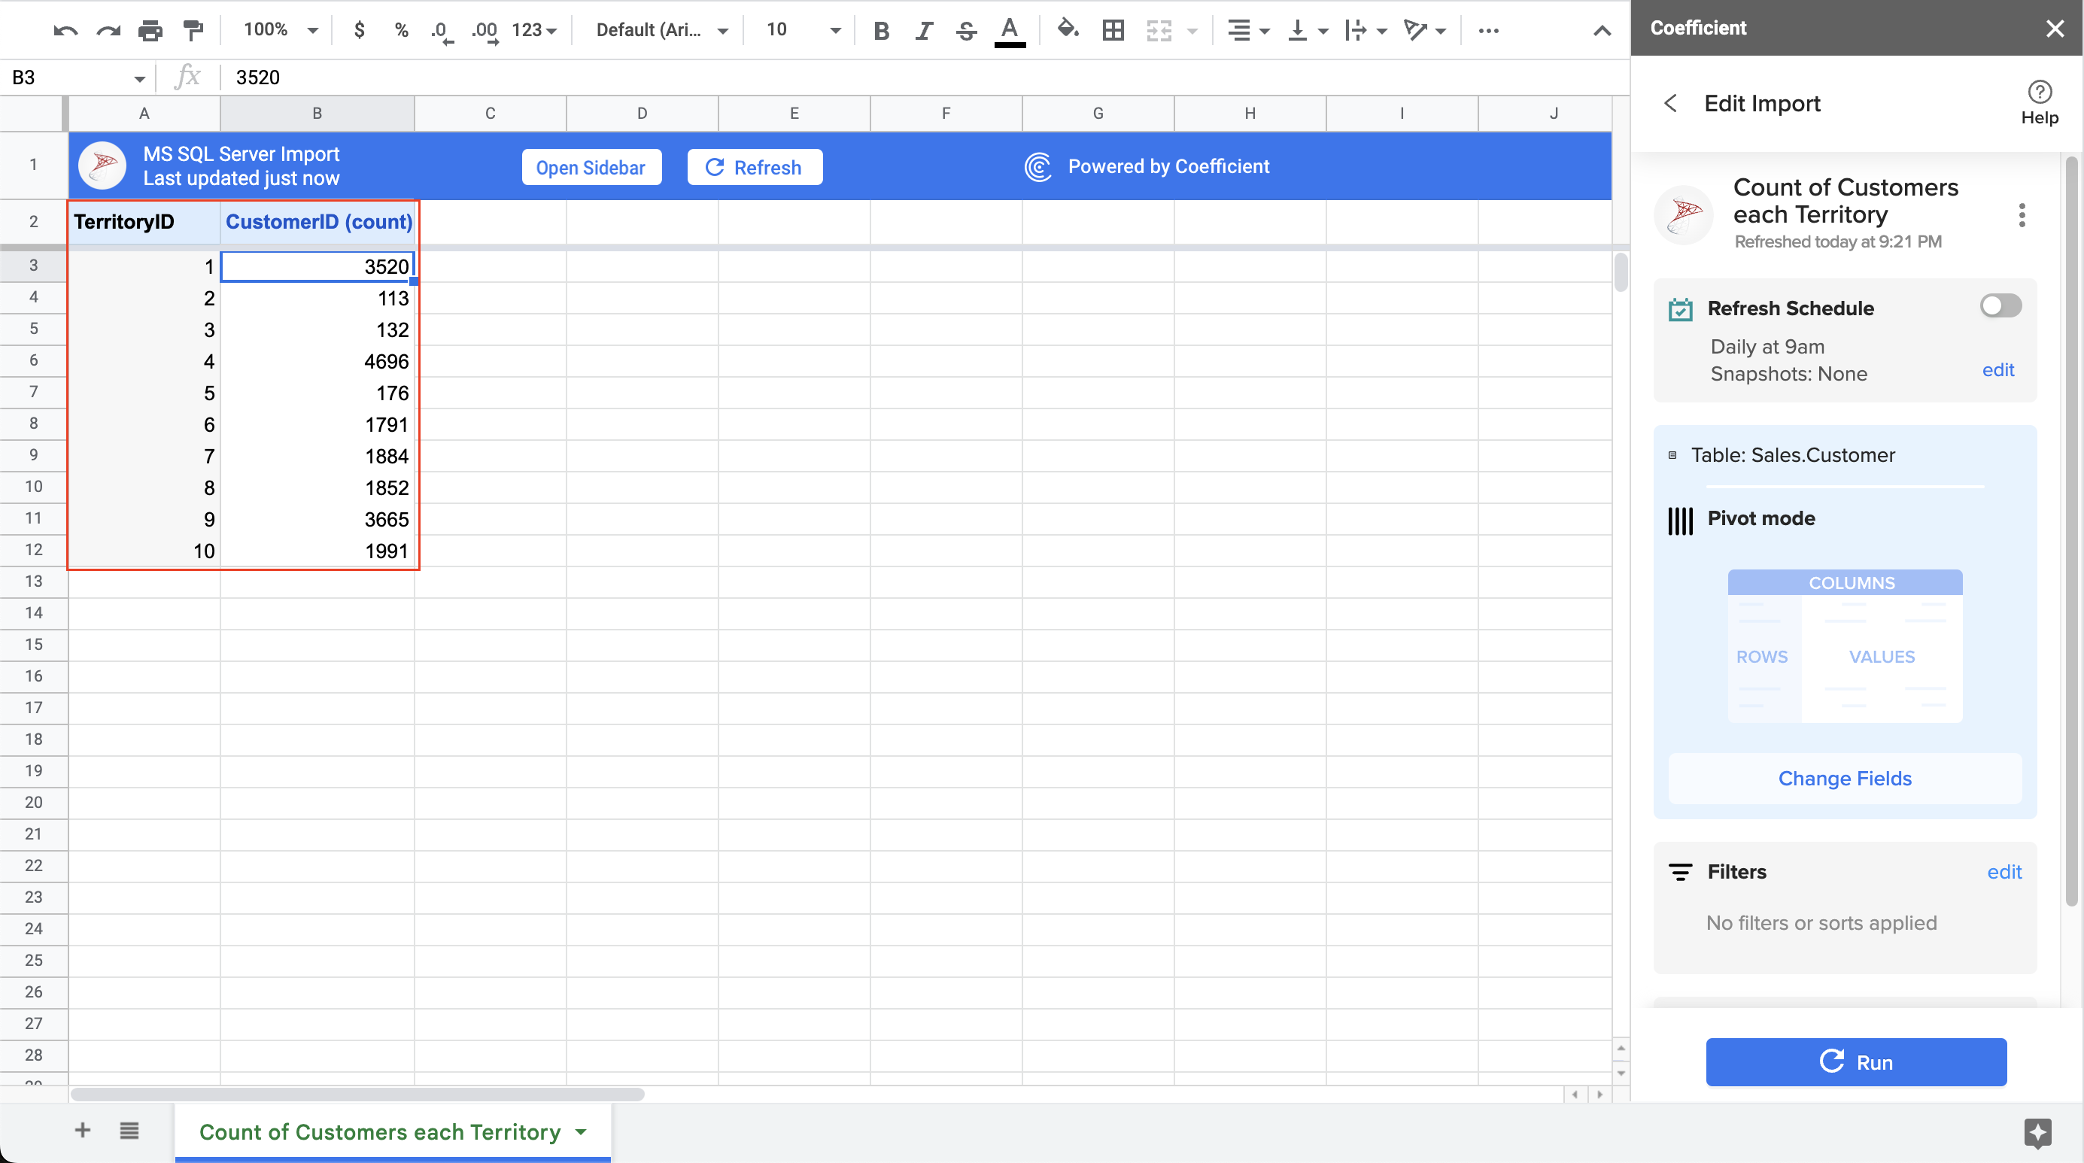Toggle bold formatting
The height and width of the screenshot is (1163, 2084).
pyautogui.click(x=881, y=30)
